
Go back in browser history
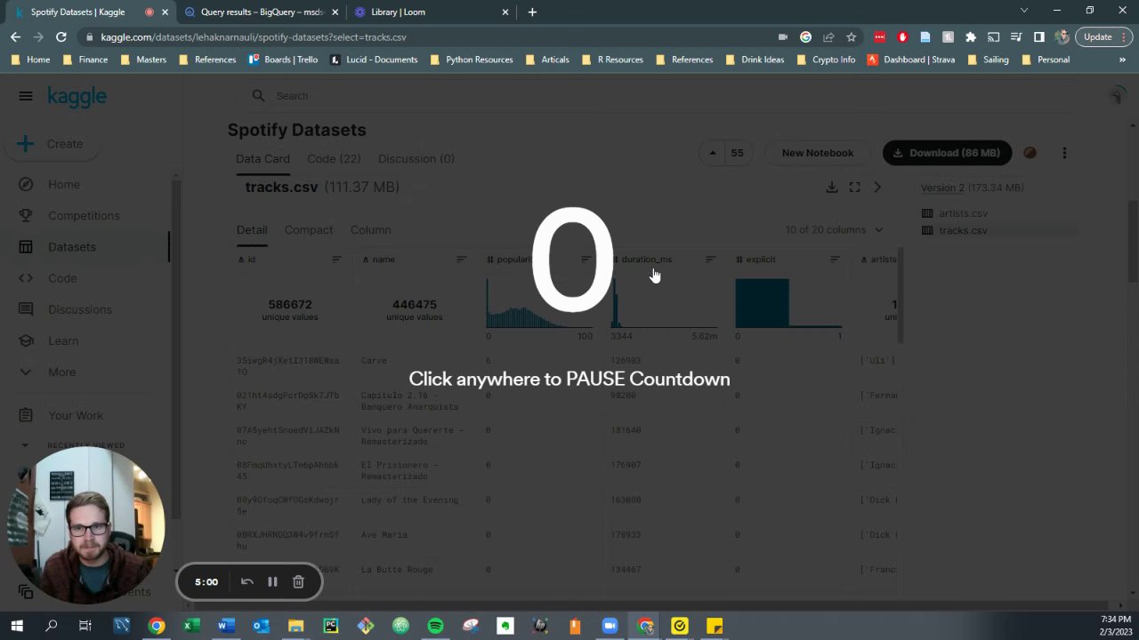(15, 37)
